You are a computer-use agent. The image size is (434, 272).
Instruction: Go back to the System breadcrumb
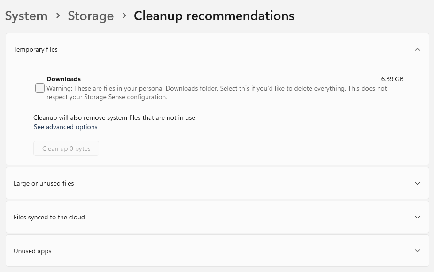coord(26,16)
